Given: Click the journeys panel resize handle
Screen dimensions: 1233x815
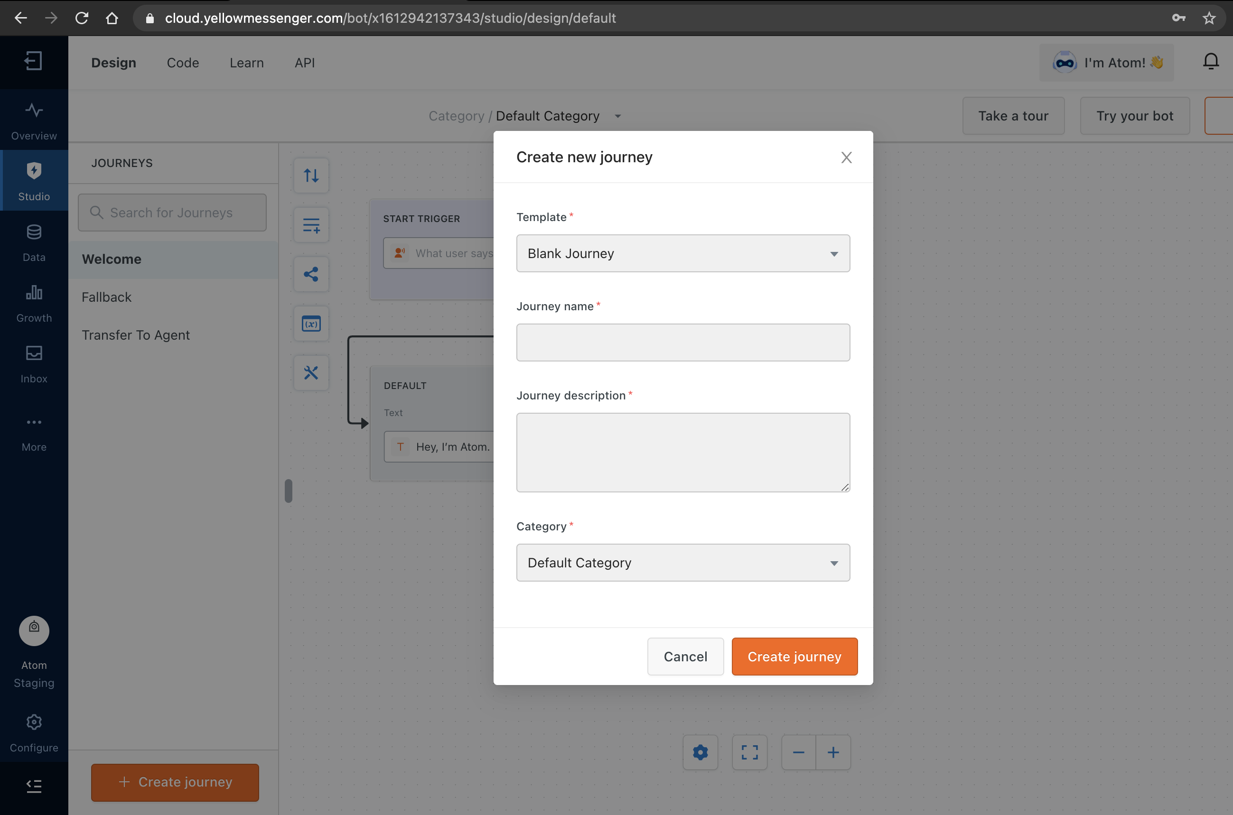Looking at the screenshot, I should 289,491.
